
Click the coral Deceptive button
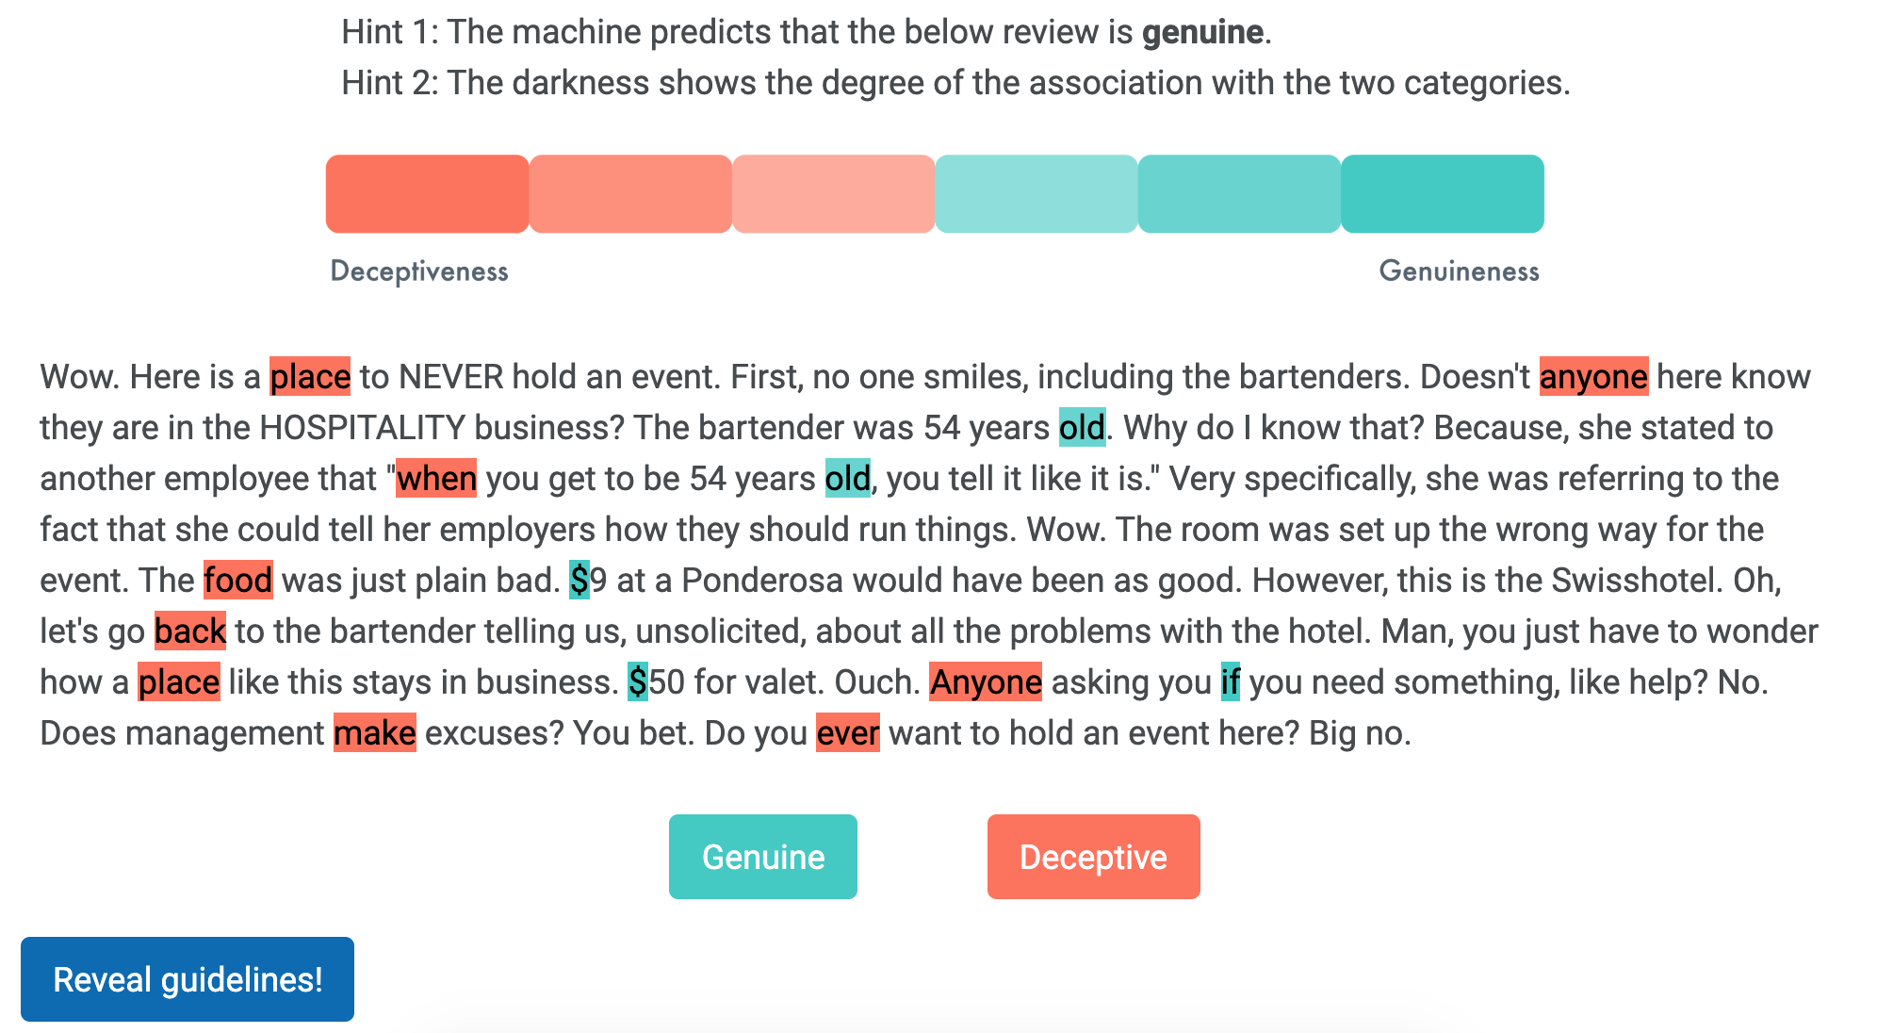pyautogui.click(x=1093, y=857)
